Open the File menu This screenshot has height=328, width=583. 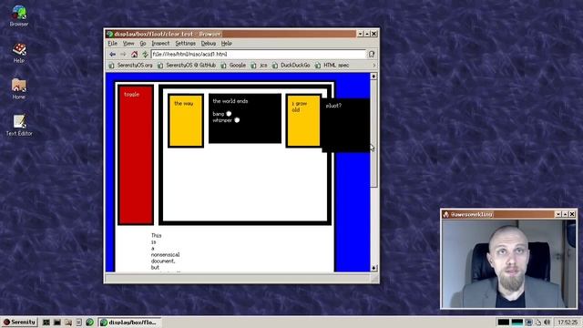(113, 44)
